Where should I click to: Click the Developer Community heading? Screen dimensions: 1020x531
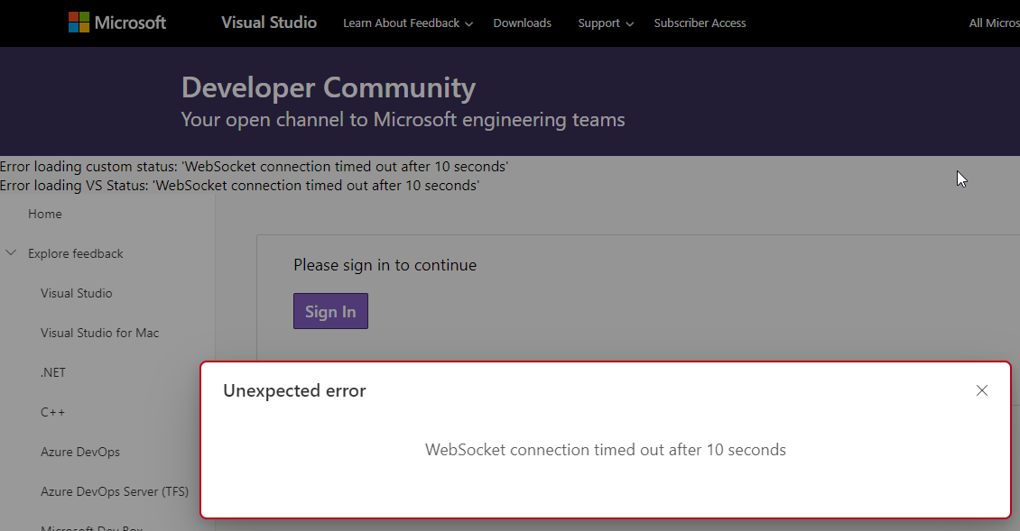(329, 87)
